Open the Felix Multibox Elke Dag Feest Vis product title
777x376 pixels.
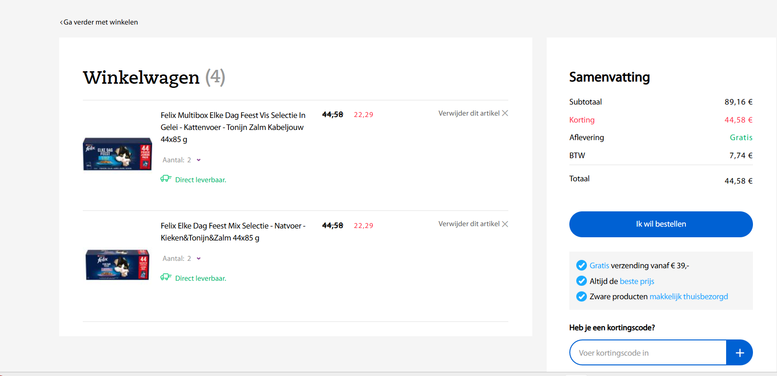(x=233, y=127)
